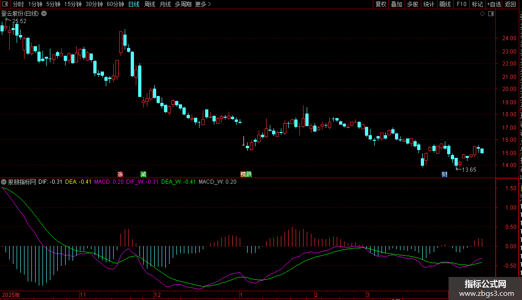Click the 返回 back button
Image resolution: width=522 pixels, height=300 pixels.
coord(510,4)
